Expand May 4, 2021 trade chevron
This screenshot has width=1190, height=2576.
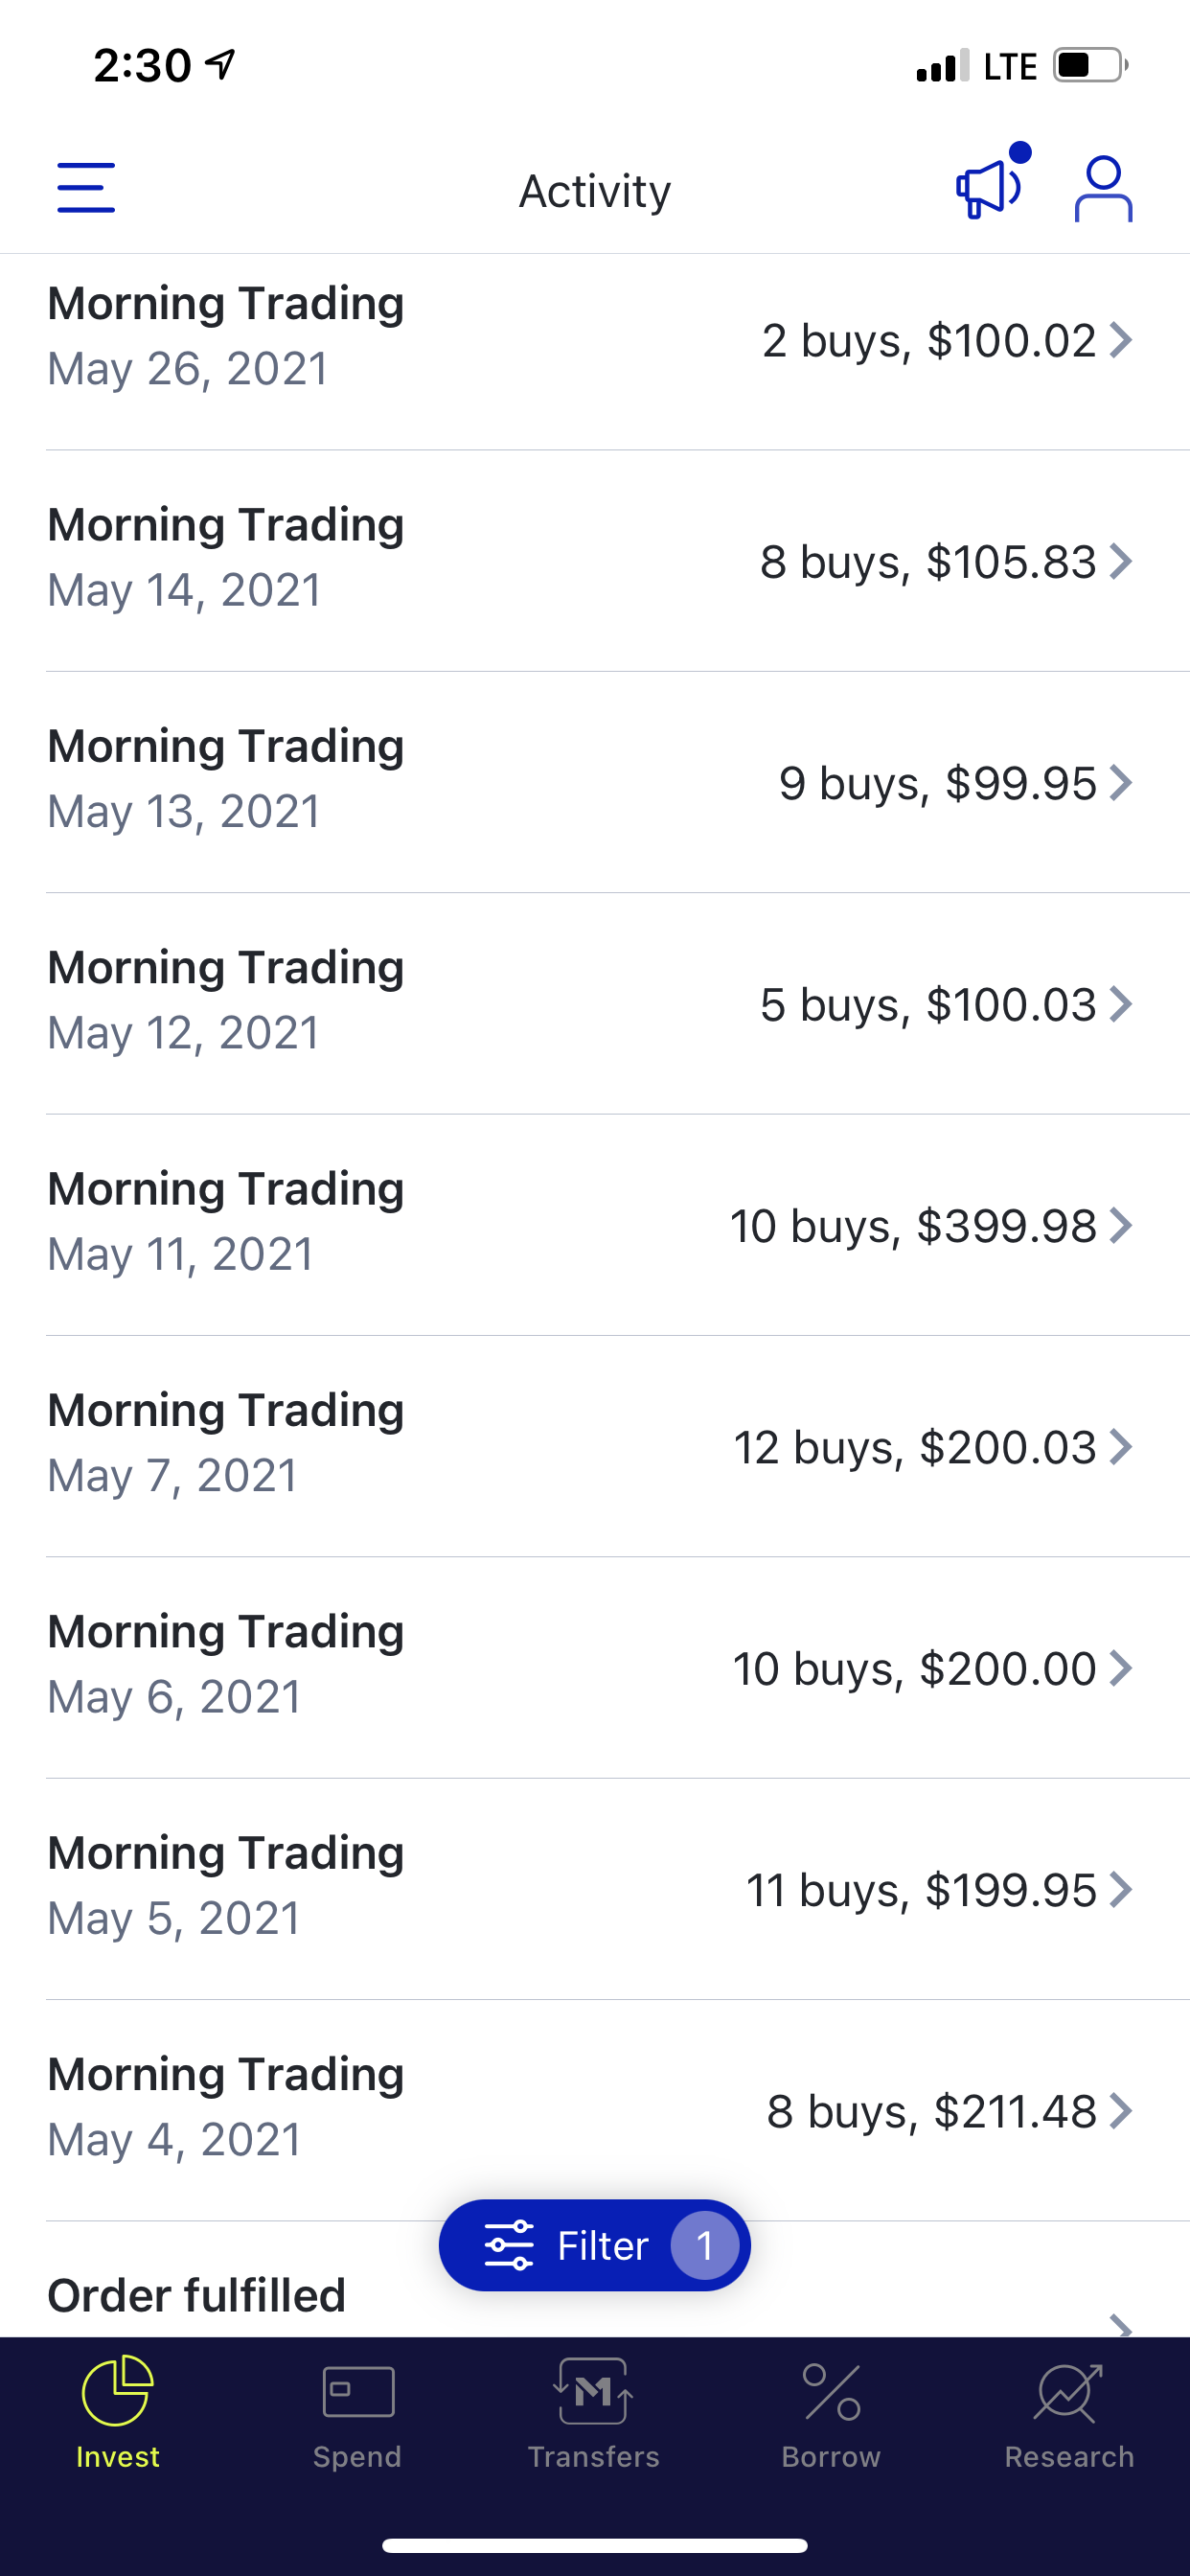(1122, 2111)
